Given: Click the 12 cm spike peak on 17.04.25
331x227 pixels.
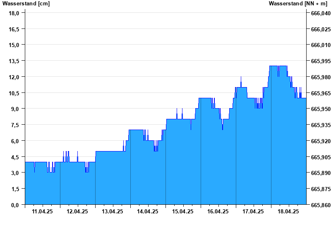Looking at the screenshot, I should [241, 78].
